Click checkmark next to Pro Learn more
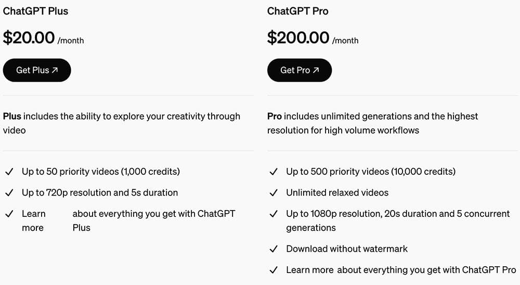 tap(274, 270)
